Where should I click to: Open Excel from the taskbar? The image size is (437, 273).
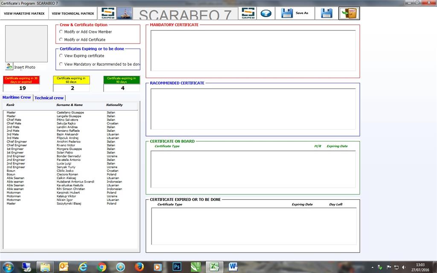coord(214,267)
